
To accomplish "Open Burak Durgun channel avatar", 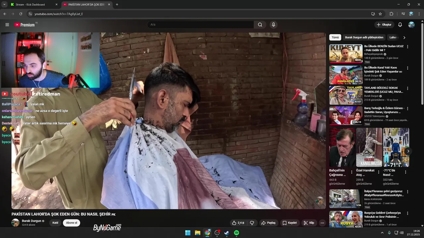I will click(x=16, y=222).
